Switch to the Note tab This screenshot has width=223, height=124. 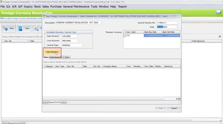(x=67, y=57)
